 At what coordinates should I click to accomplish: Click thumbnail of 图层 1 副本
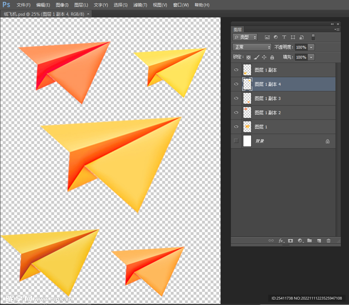point(247,70)
